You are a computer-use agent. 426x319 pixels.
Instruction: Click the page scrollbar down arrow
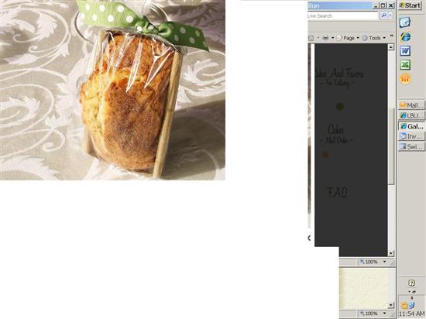click(x=390, y=253)
